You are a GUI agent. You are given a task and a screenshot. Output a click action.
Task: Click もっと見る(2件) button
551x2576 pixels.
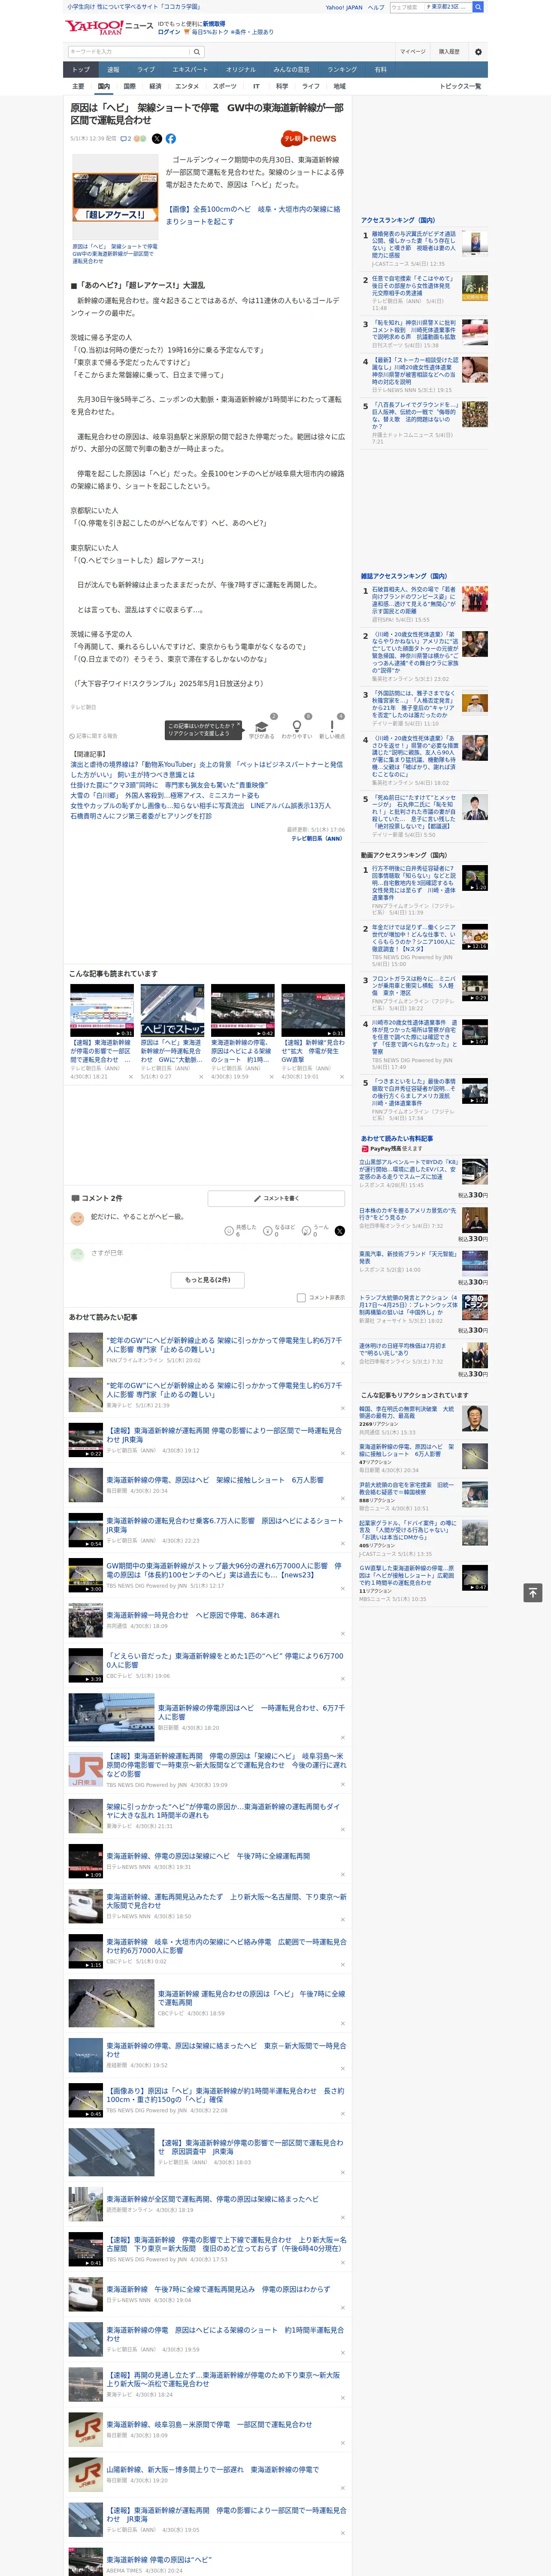[208, 1280]
